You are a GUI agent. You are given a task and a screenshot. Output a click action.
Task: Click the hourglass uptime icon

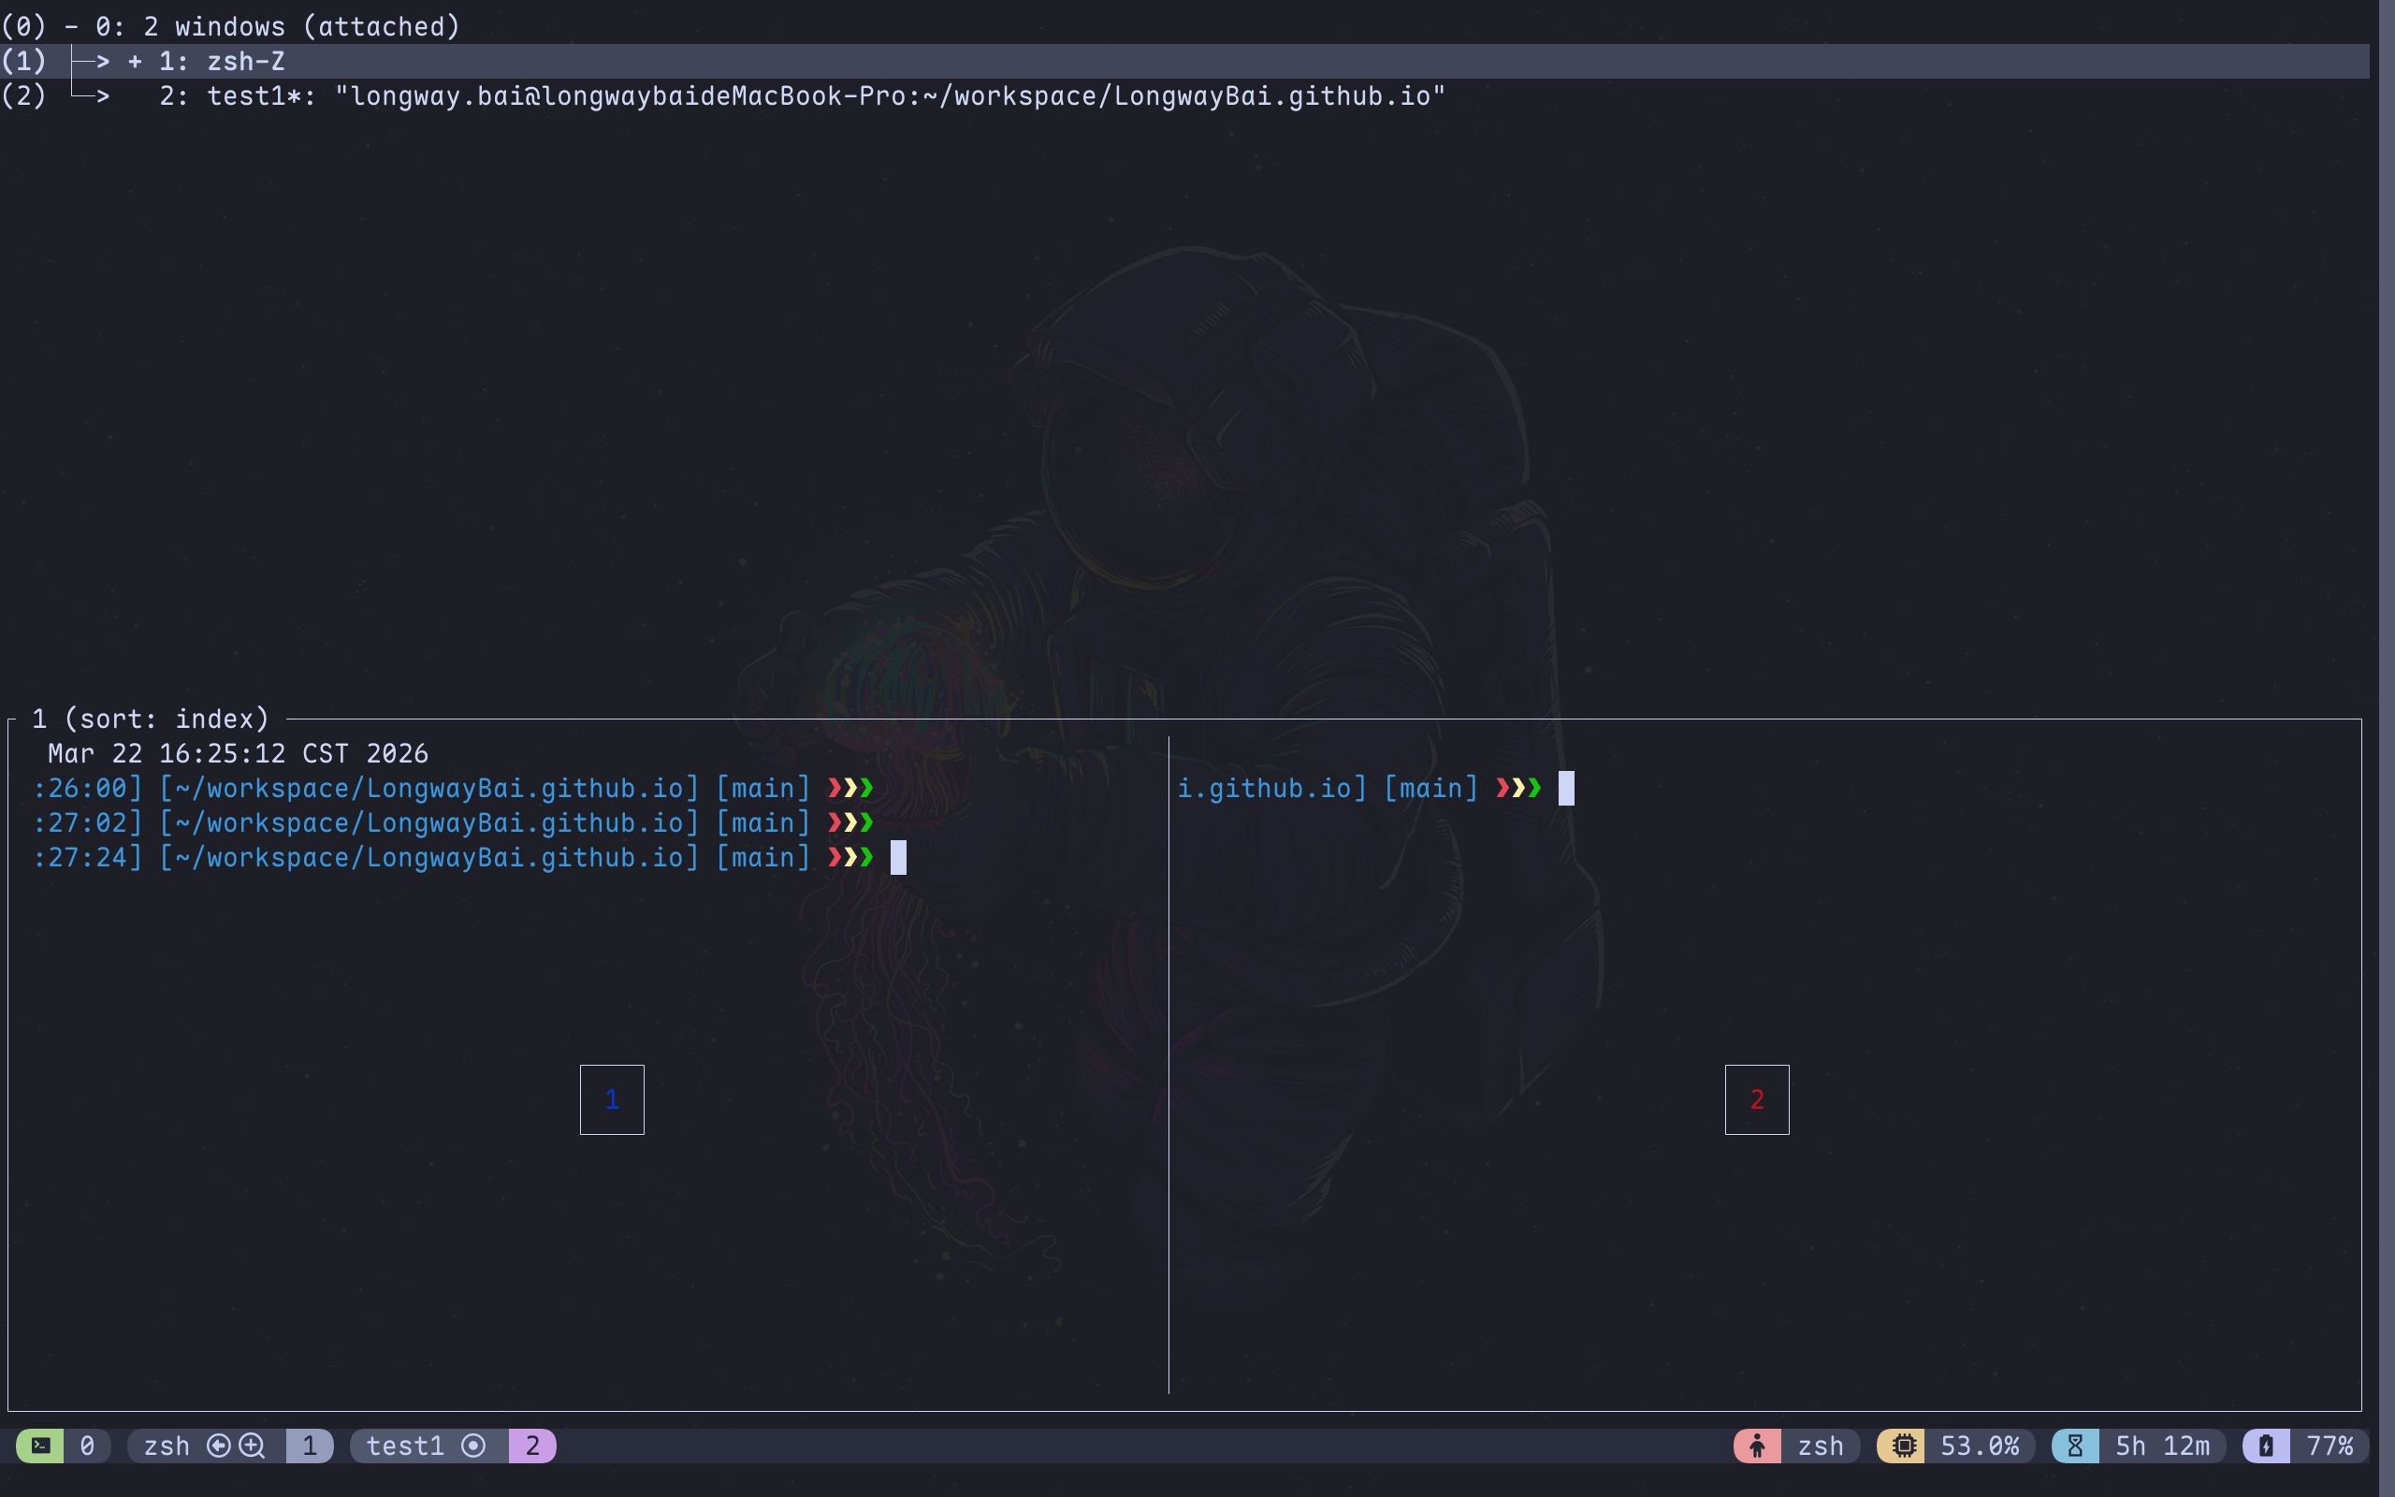click(2075, 1446)
